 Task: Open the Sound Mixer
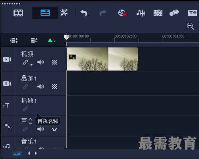pyautogui.click(x=140, y=13)
